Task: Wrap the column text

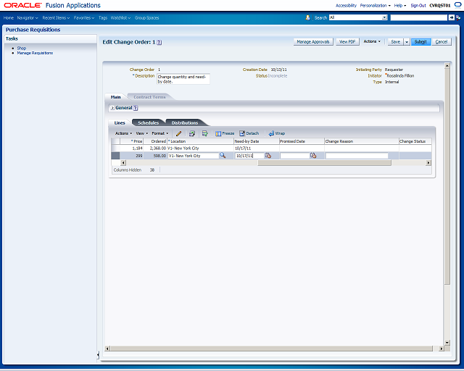Action: tap(277, 133)
